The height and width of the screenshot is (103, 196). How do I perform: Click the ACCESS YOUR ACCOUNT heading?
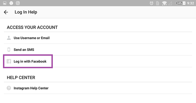click(32, 27)
